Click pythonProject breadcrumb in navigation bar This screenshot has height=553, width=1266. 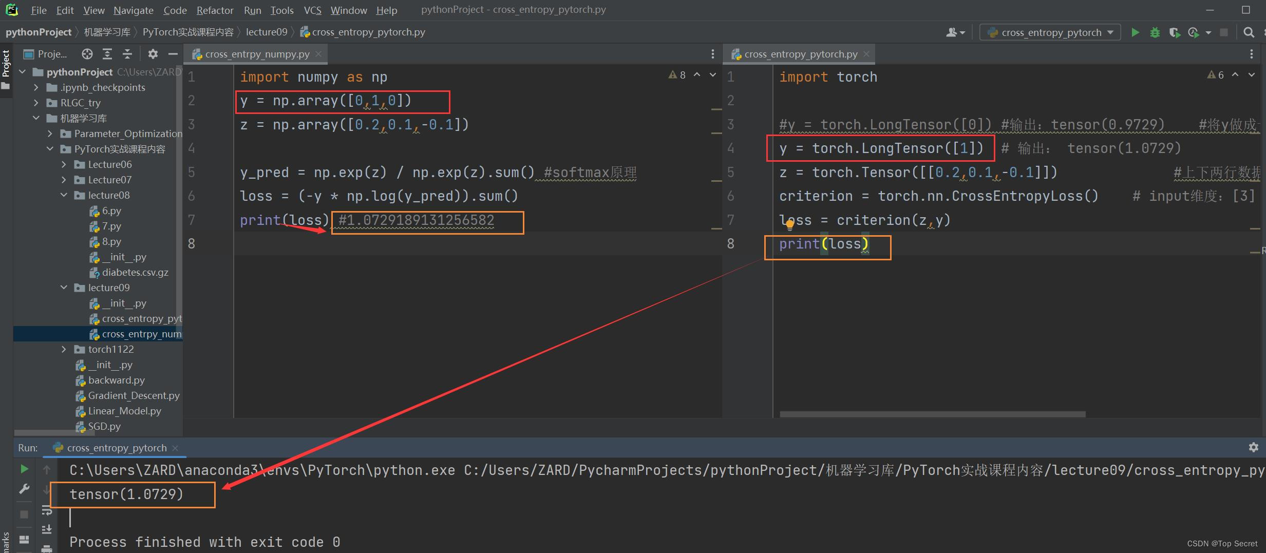click(x=39, y=32)
